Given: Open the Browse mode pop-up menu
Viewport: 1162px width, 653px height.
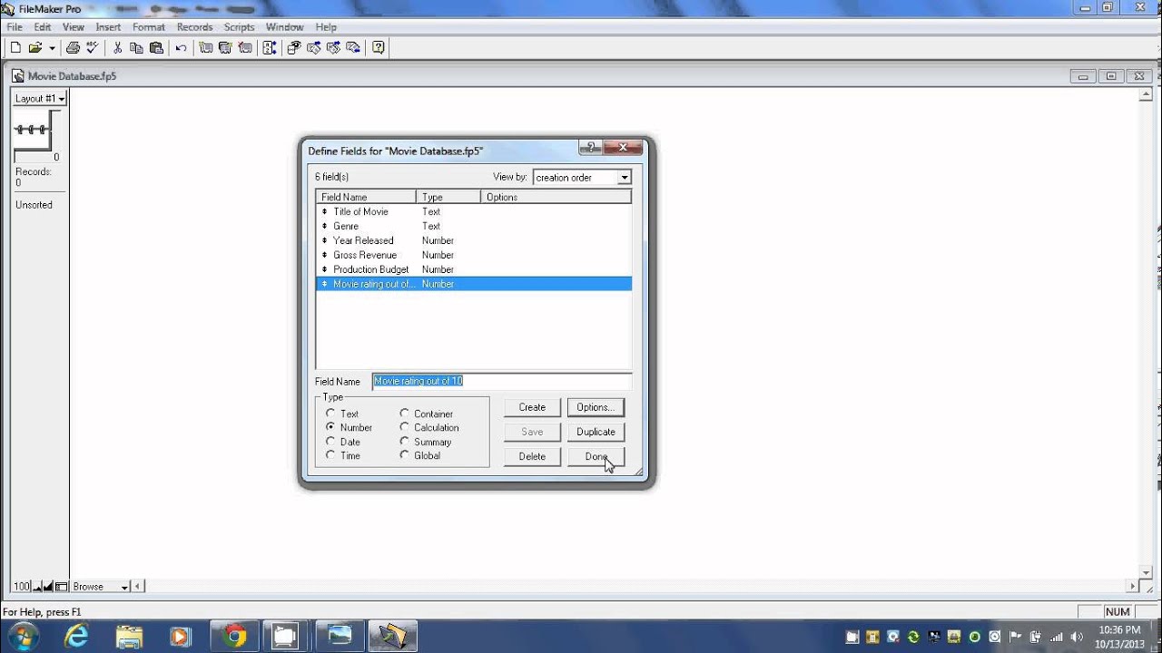Looking at the screenshot, I should [100, 587].
